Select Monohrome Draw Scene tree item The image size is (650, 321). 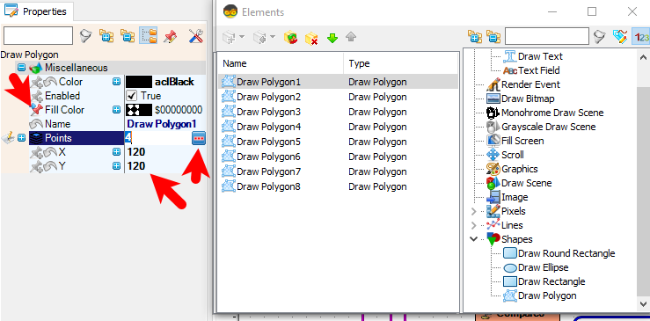click(x=552, y=113)
